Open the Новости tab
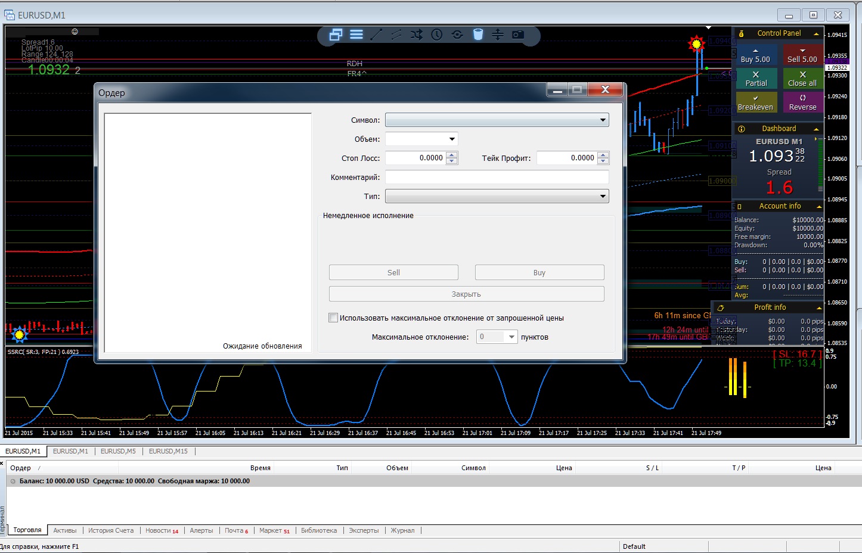This screenshot has height=553, width=862. [x=162, y=530]
